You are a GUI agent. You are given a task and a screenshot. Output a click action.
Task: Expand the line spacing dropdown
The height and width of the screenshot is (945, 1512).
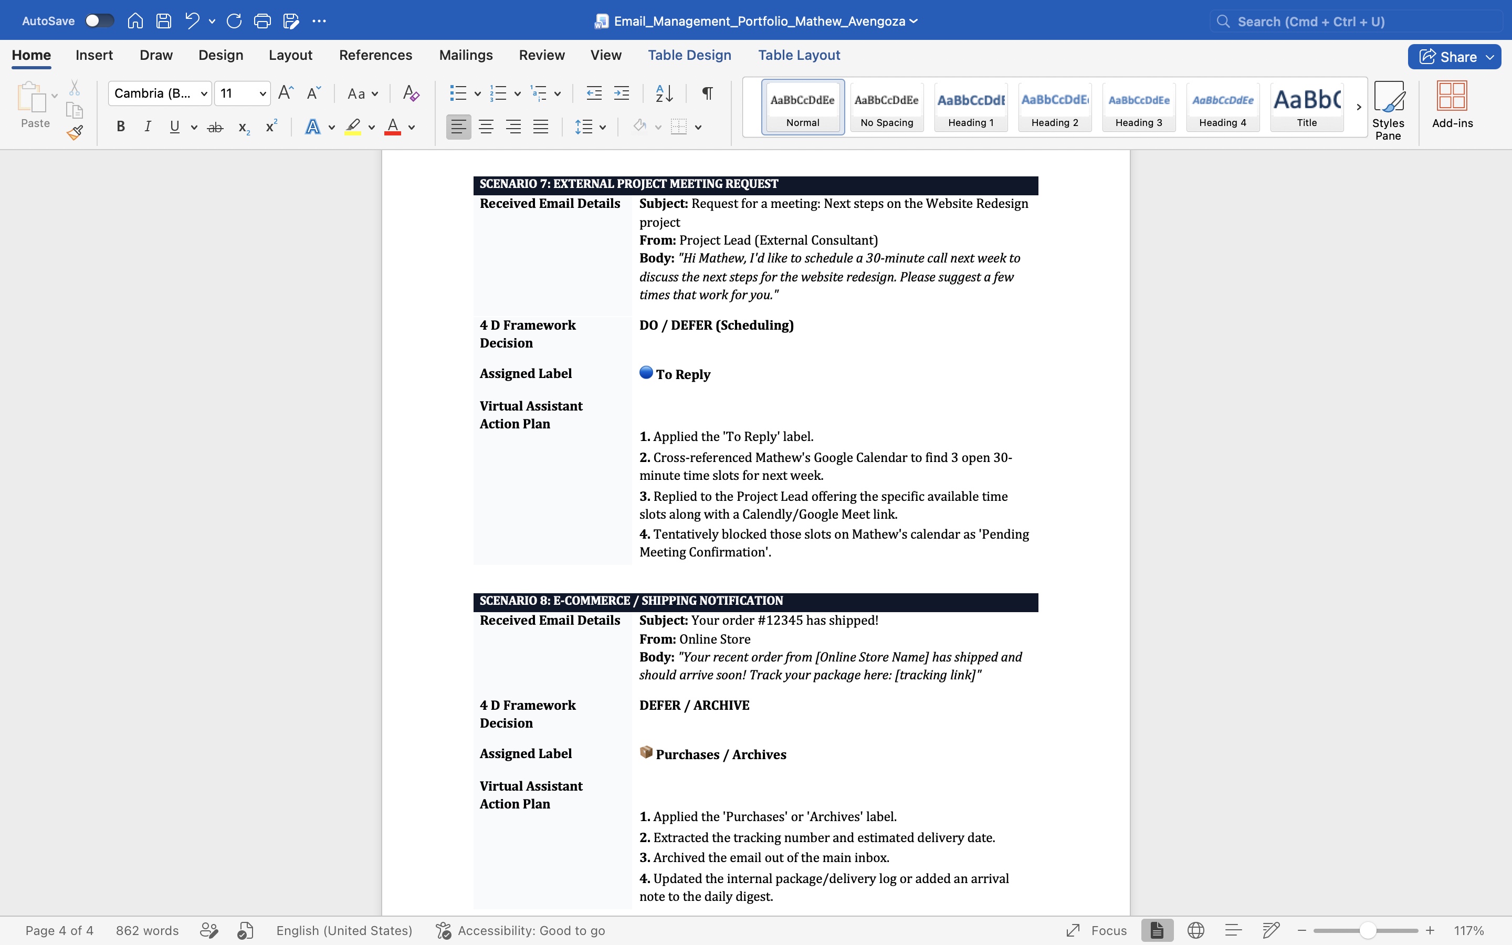pyautogui.click(x=602, y=128)
